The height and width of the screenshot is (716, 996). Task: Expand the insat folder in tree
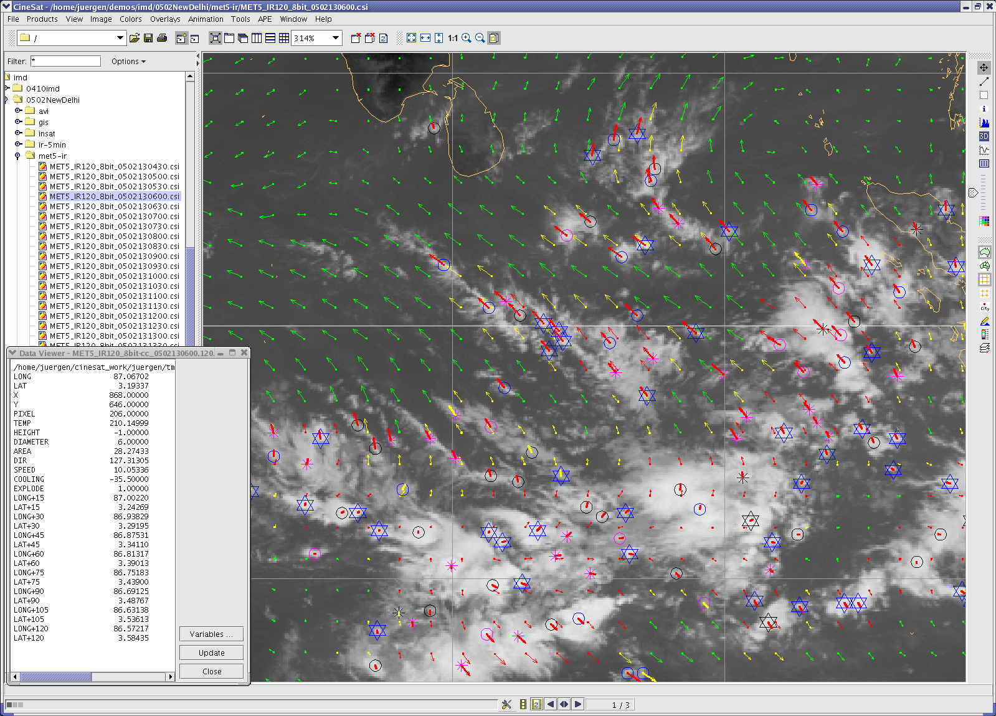click(19, 133)
